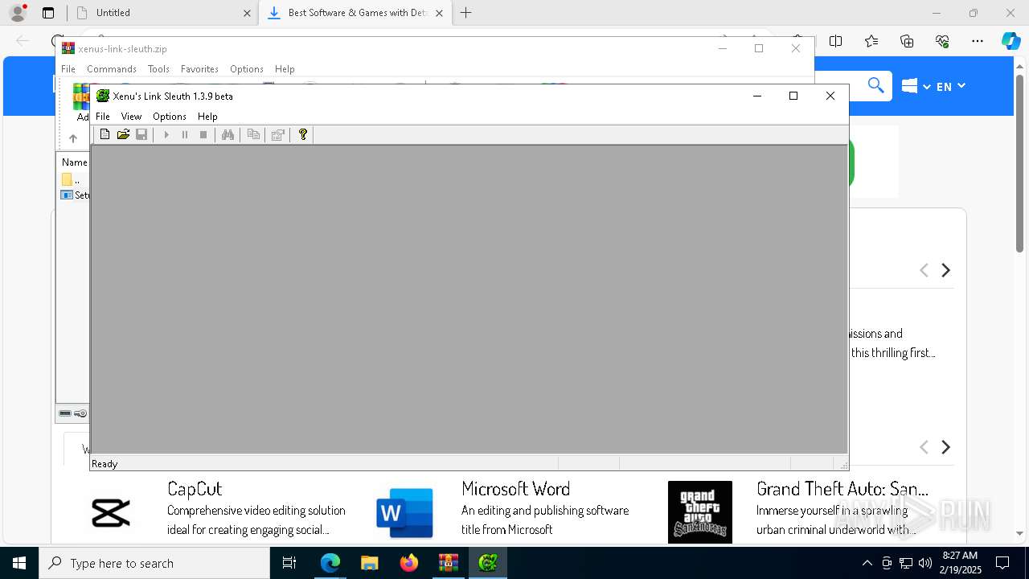Click the CapCut logo thumbnail

[x=111, y=512]
